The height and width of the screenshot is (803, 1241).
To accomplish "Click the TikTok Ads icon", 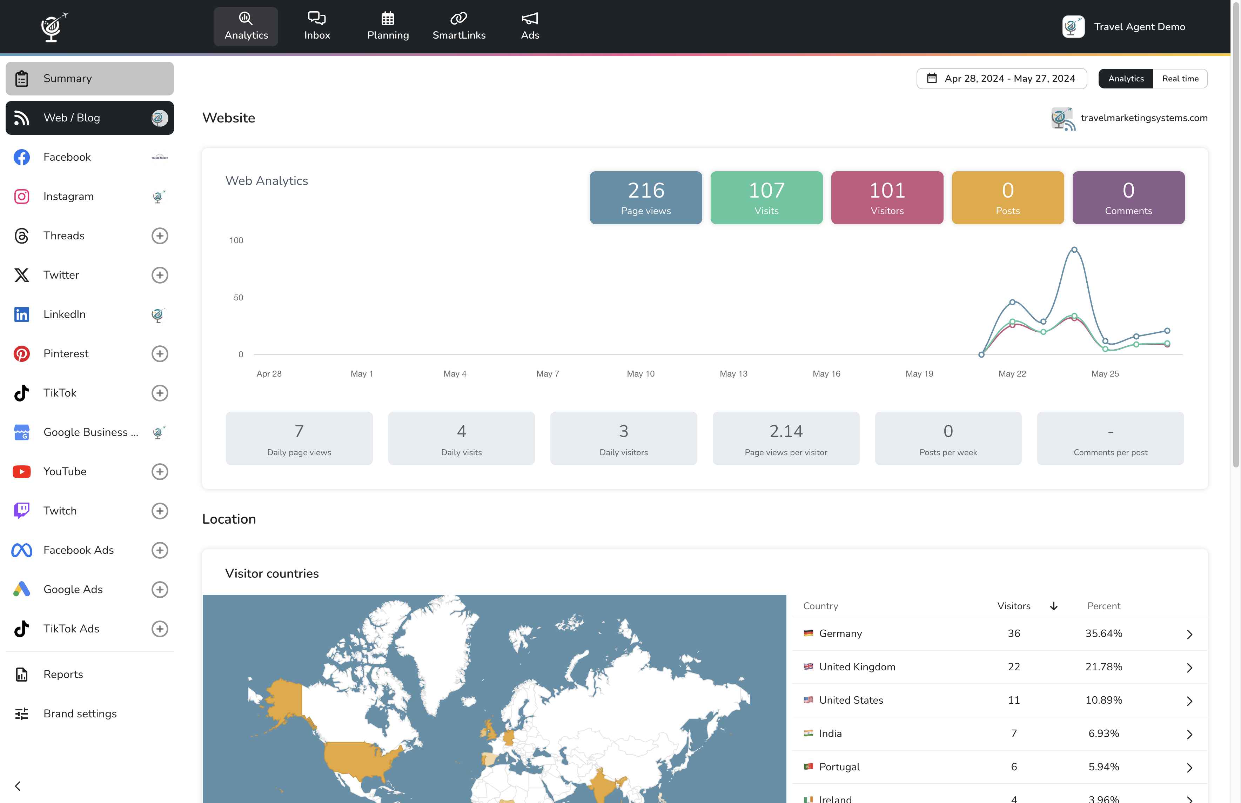I will 21,629.
